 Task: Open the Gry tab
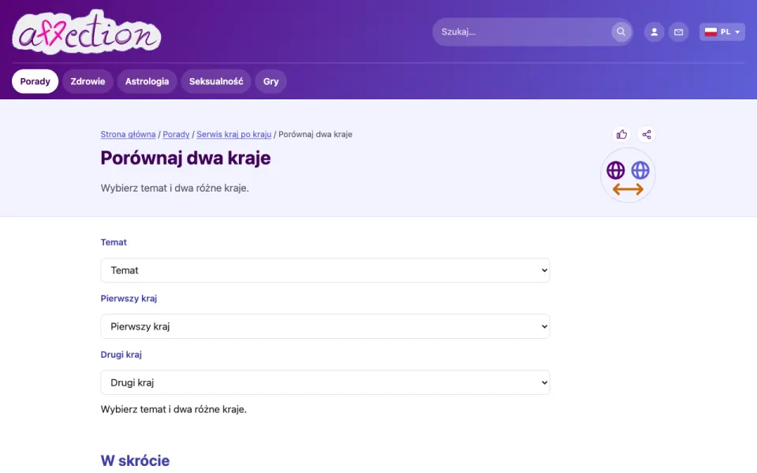click(270, 81)
